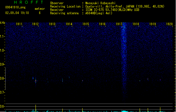Click the meteor echo near 1915
Screen dimensions: 176x112
pyautogui.click(x=82, y=81)
